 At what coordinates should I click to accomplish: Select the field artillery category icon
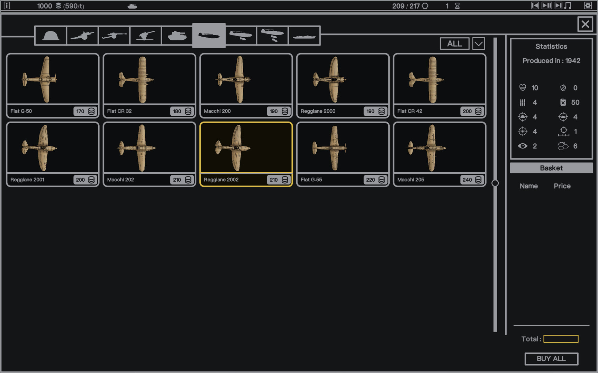click(x=82, y=36)
